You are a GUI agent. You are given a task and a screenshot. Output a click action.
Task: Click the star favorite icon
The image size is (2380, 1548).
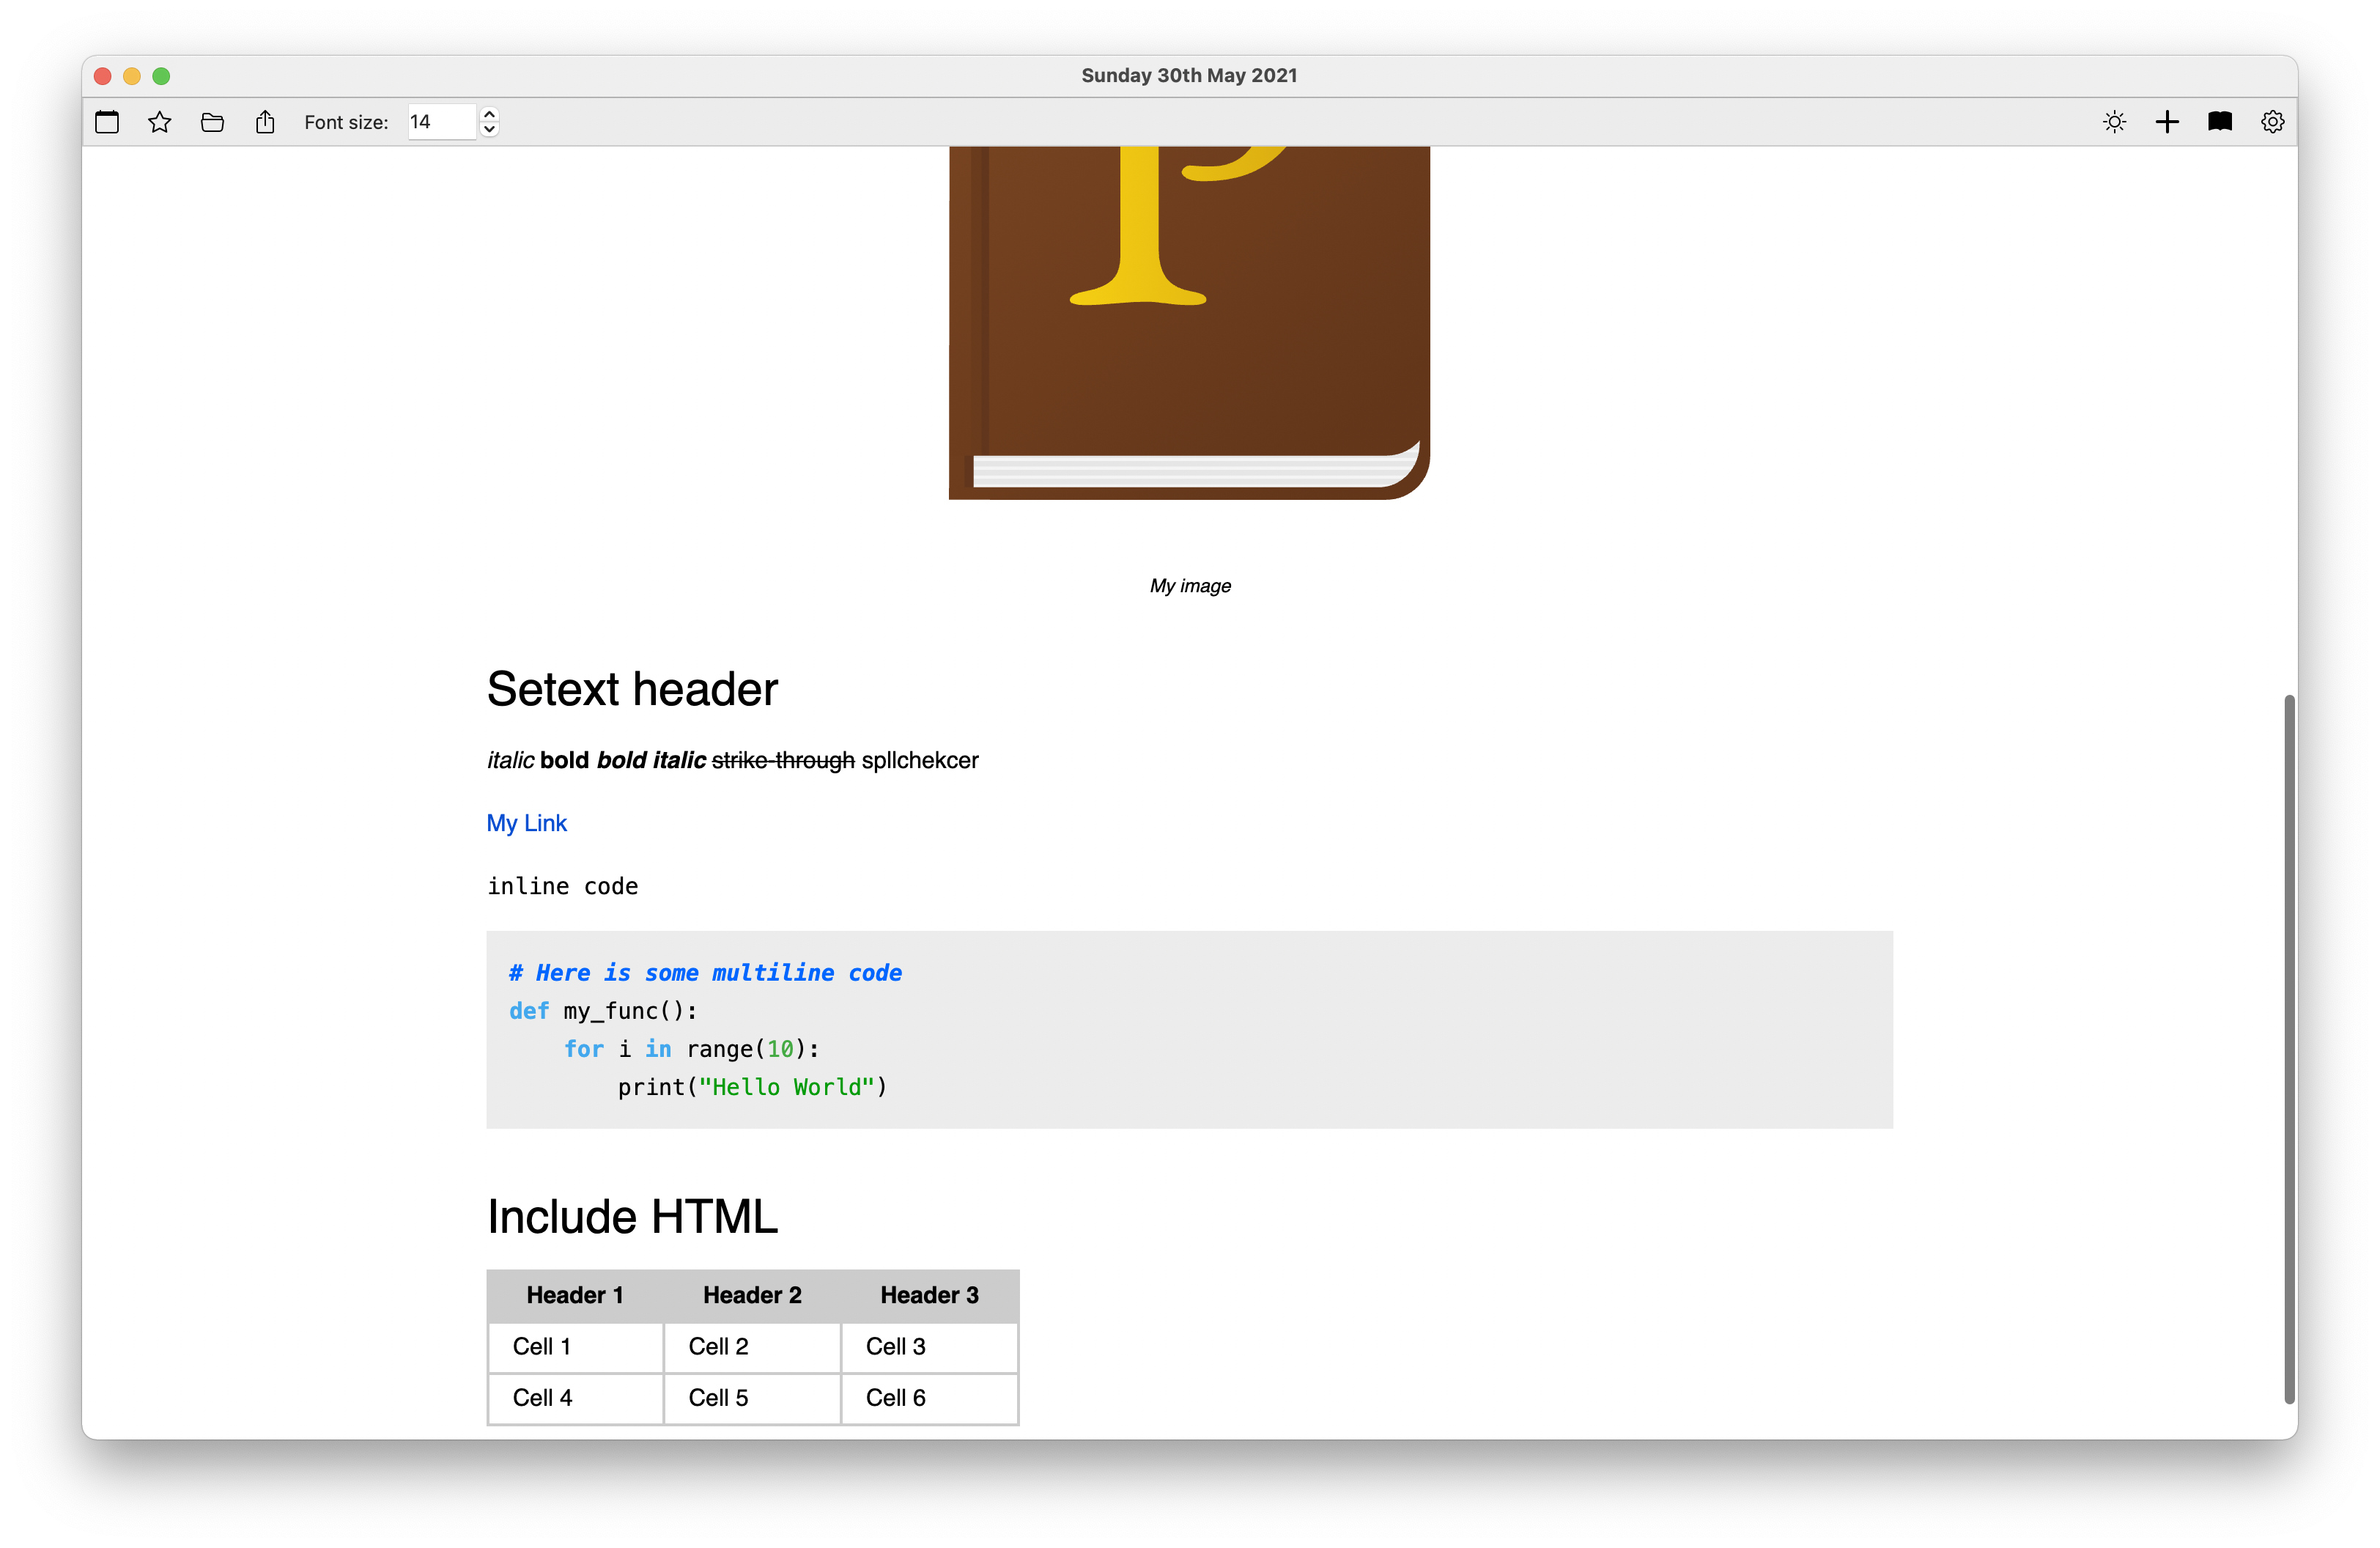coord(160,122)
